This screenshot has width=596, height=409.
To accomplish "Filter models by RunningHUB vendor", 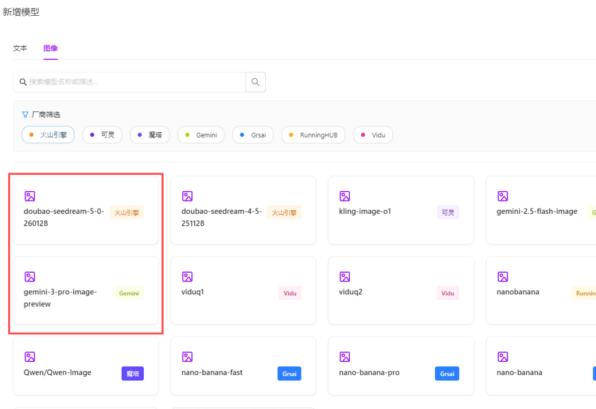I will (313, 135).
